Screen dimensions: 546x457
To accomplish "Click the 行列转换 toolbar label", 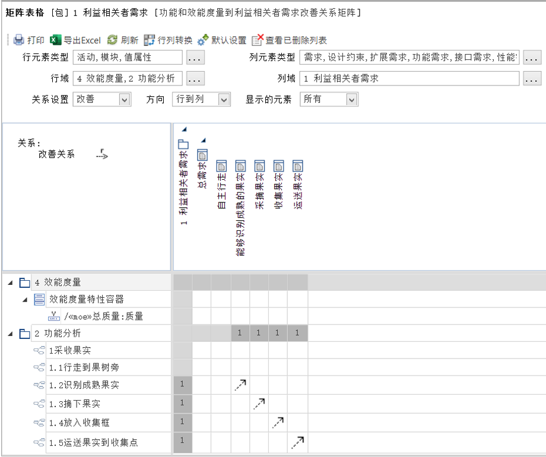I will (x=175, y=40).
